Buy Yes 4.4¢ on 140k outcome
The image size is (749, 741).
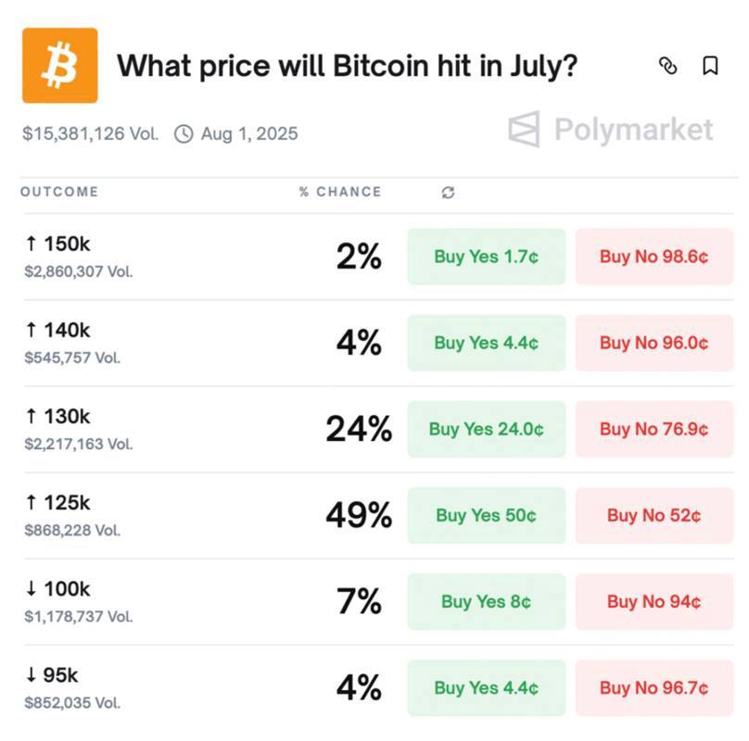[x=487, y=343]
